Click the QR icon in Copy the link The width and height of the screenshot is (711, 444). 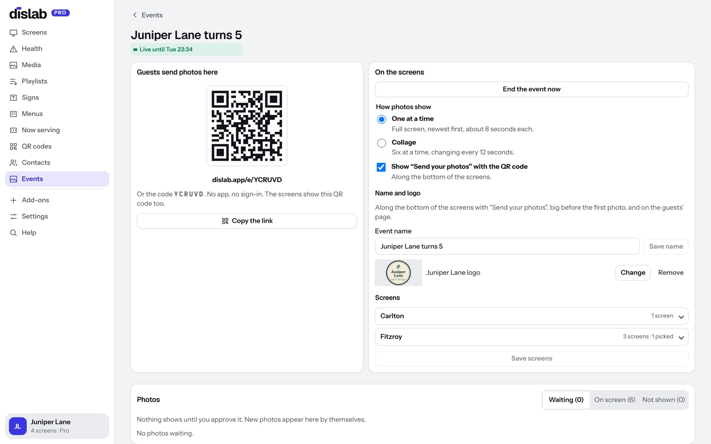tap(225, 221)
